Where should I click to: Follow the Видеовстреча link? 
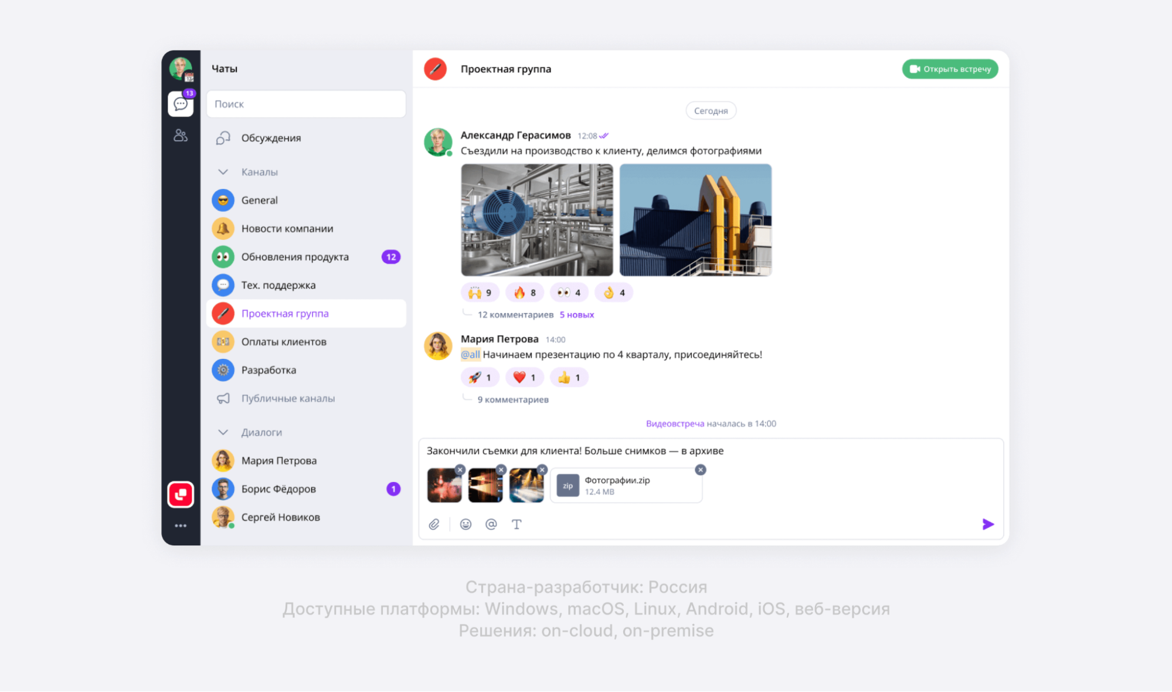tap(674, 423)
